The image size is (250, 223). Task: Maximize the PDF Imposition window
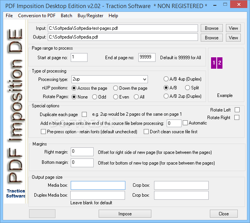click(x=225, y=5)
